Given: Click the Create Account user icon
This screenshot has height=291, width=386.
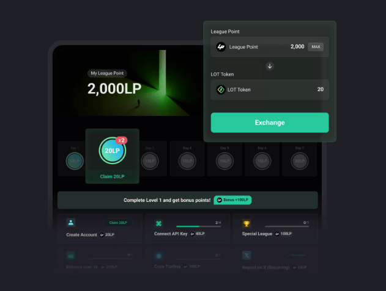Looking at the screenshot, I should tap(71, 223).
